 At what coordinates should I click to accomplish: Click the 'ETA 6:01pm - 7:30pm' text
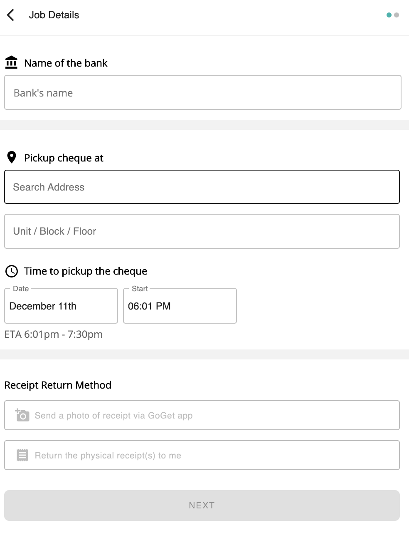[x=54, y=334]
